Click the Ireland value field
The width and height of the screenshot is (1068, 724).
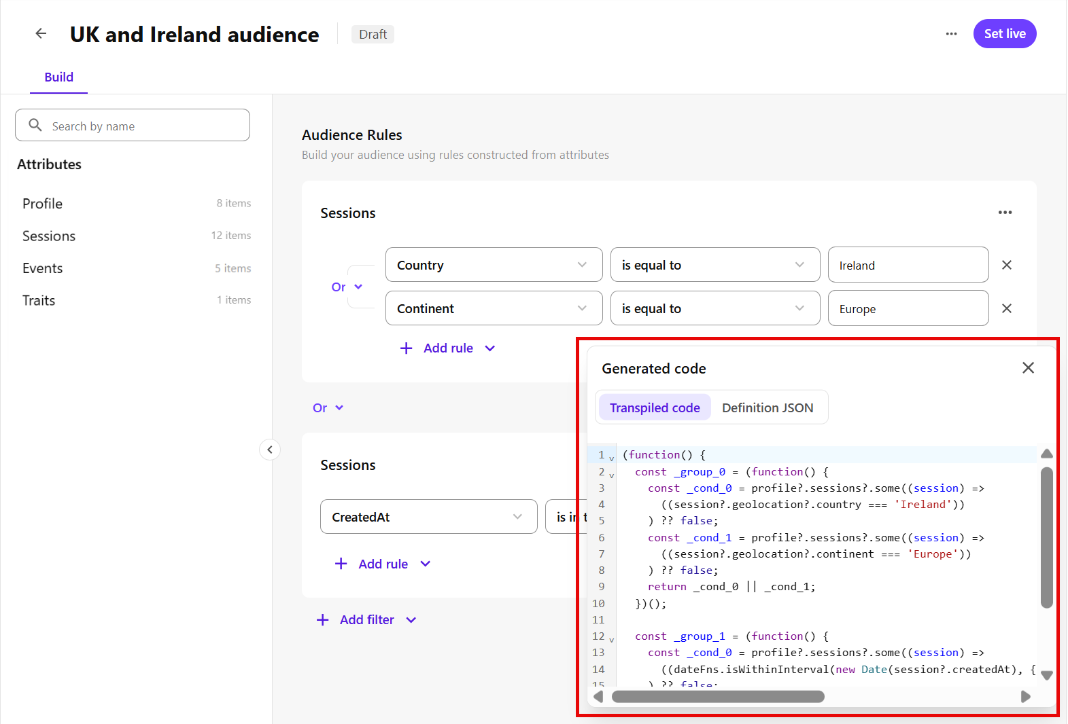[908, 265]
